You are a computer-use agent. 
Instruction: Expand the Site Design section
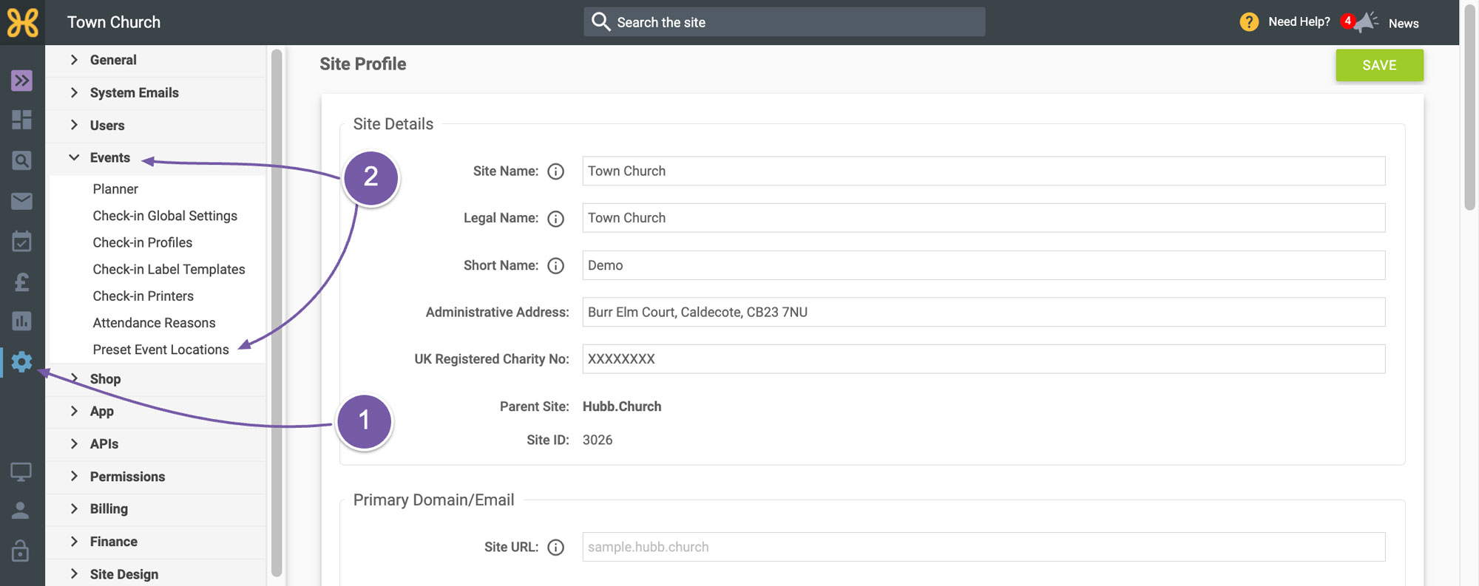pyautogui.click(x=156, y=573)
